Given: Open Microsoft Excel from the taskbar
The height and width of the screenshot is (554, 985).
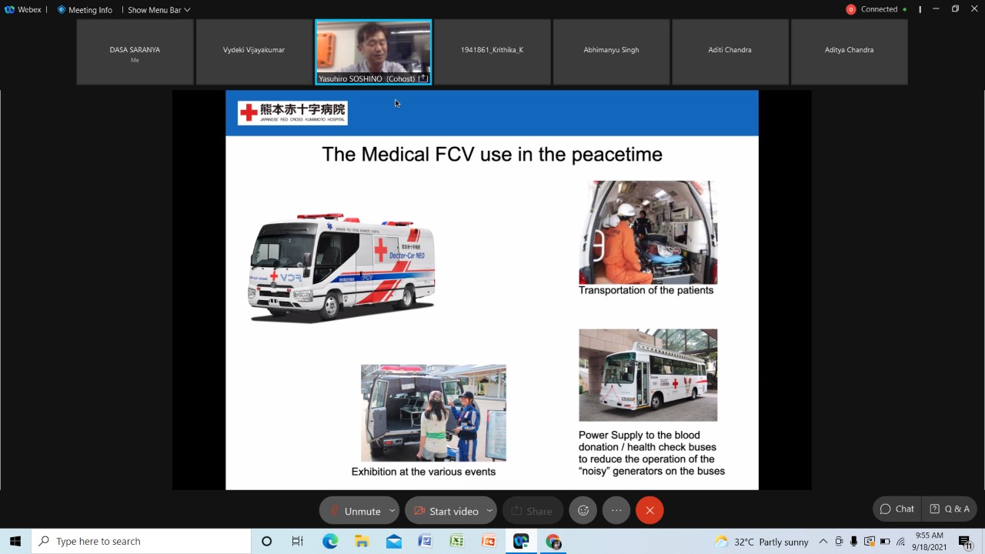Looking at the screenshot, I should click(x=457, y=542).
